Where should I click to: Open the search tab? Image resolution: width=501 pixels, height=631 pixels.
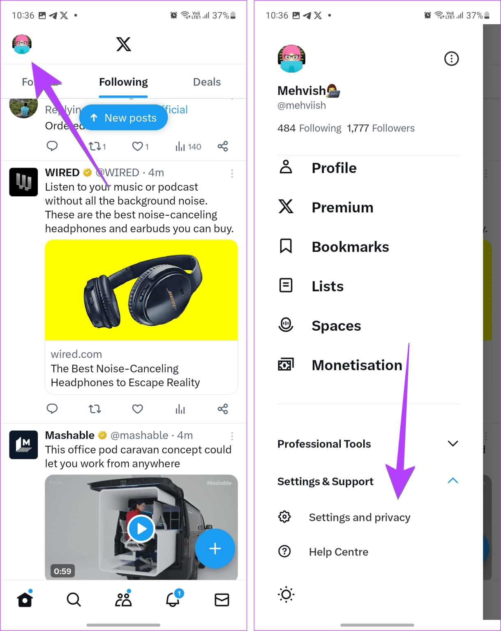click(x=74, y=599)
